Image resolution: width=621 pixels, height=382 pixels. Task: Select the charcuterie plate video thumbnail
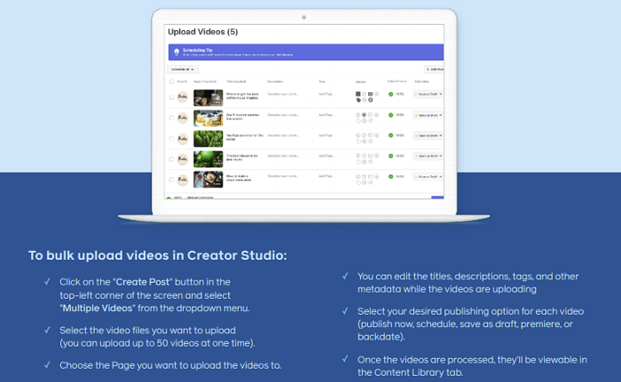[x=208, y=179]
